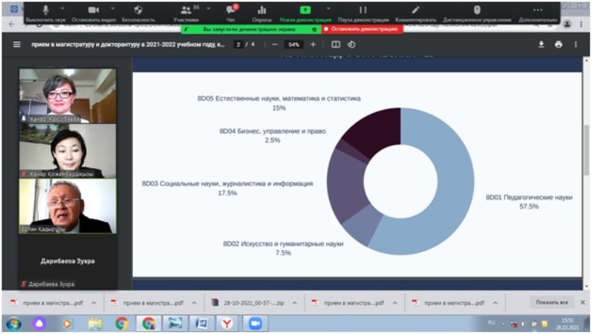
Task: Pause the screen share
Action: coord(362,10)
